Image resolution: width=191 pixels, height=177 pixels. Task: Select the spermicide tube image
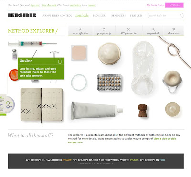tap(97, 110)
